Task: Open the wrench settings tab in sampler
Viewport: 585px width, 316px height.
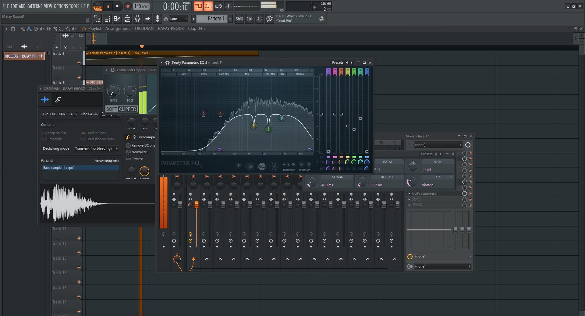Action: (x=58, y=99)
